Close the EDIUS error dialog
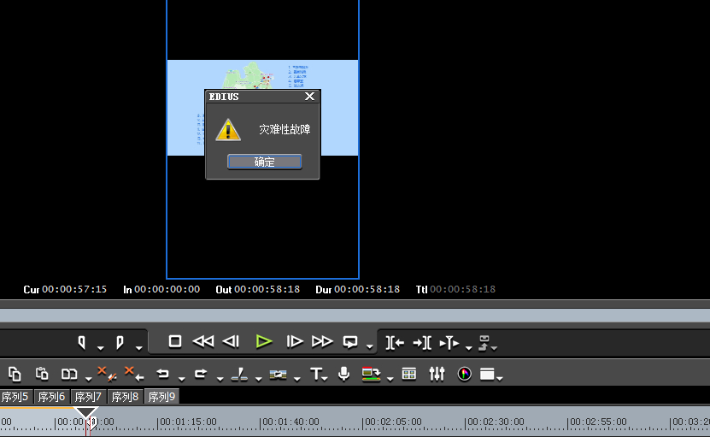This screenshot has height=437, width=710. (310, 96)
